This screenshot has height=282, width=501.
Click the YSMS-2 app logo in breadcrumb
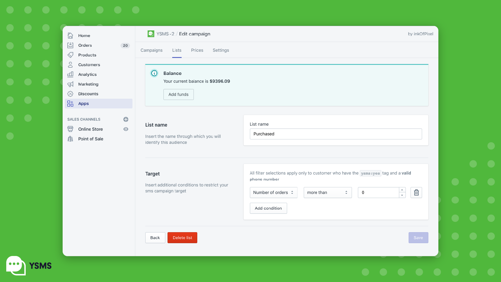point(151,34)
